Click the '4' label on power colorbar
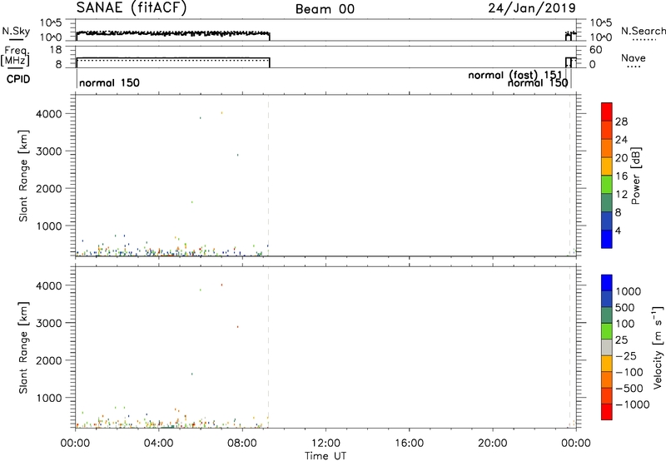Viewport: 666px width, 461px height. click(618, 230)
